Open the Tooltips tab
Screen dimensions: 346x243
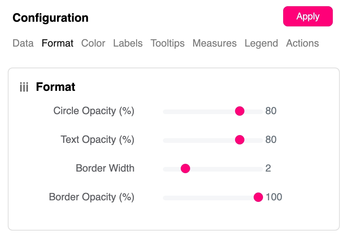(168, 43)
